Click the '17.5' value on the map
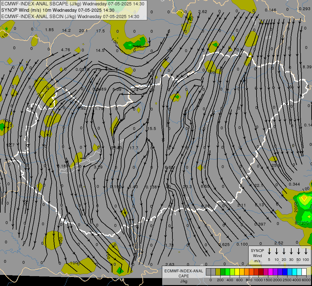This screenshot has height=286, width=312. tap(100, 31)
